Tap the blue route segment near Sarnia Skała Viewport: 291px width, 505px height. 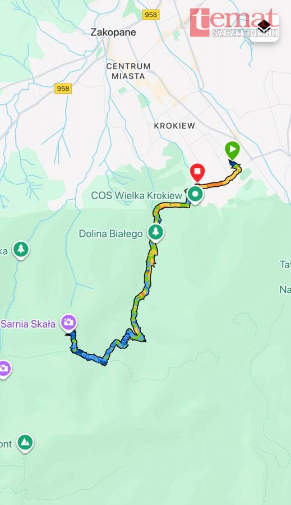click(86, 355)
